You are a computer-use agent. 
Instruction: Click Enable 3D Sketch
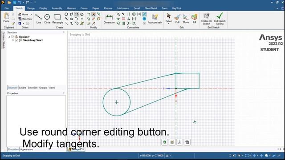(207, 19)
